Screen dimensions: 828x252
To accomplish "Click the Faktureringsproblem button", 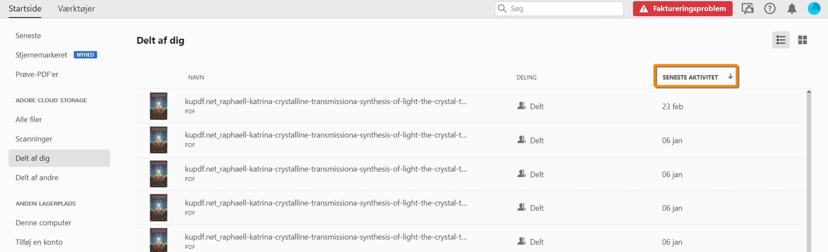I will click(682, 9).
